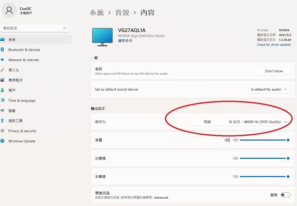Click the NVIDIA High Definition Audio text

(x=141, y=36)
